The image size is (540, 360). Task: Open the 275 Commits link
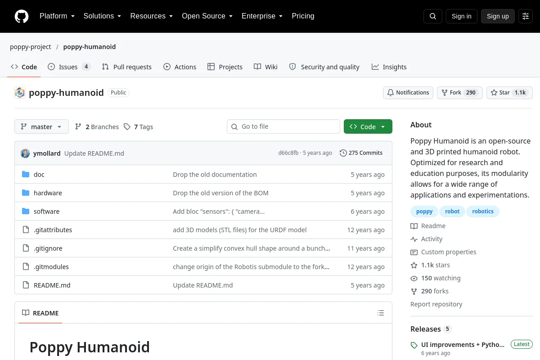click(361, 153)
